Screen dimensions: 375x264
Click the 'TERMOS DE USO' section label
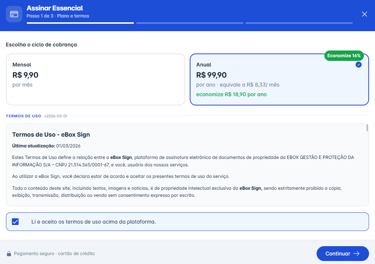[x=23, y=116]
